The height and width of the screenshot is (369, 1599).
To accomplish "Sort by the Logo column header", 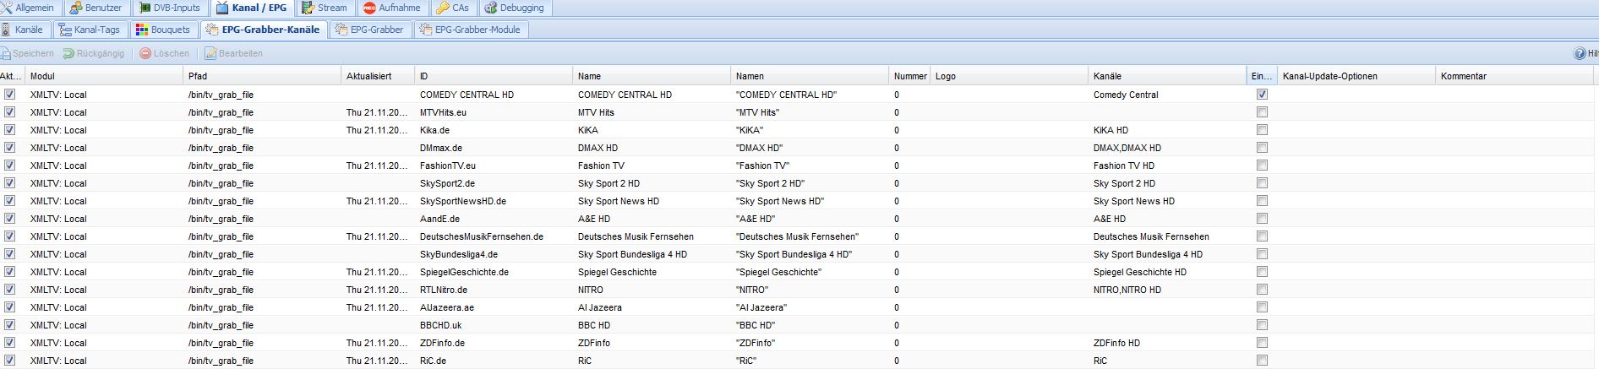I will click(x=1009, y=76).
